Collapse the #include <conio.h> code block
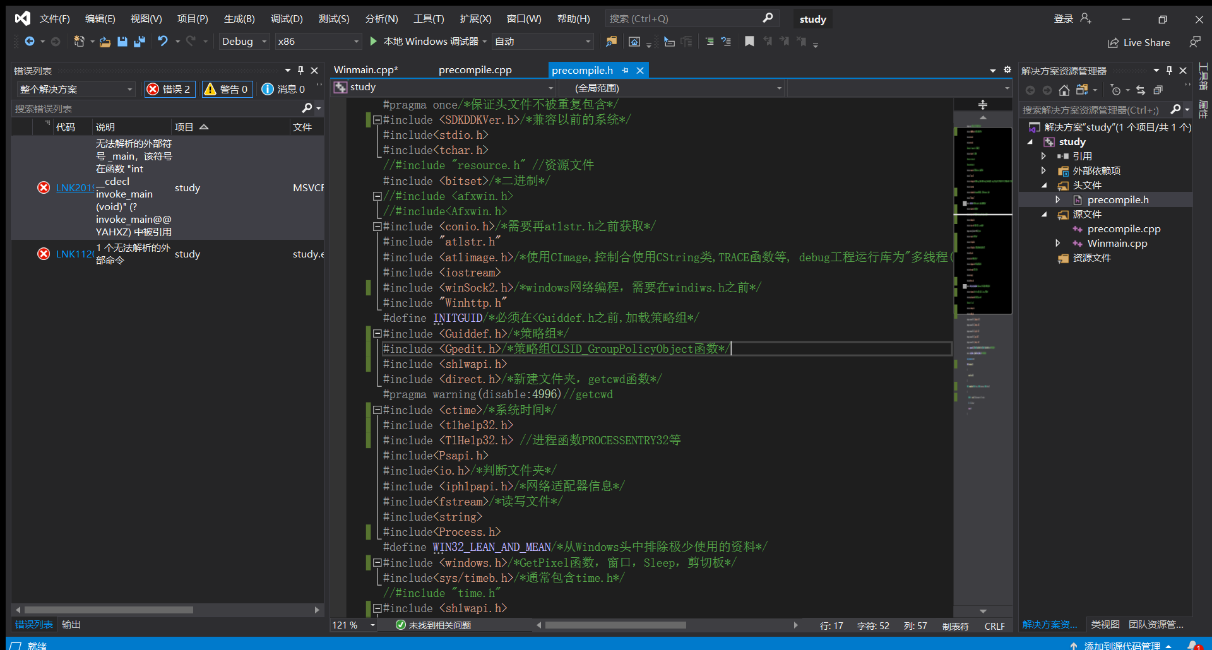Screen dimensions: 1212x650 (377, 226)
